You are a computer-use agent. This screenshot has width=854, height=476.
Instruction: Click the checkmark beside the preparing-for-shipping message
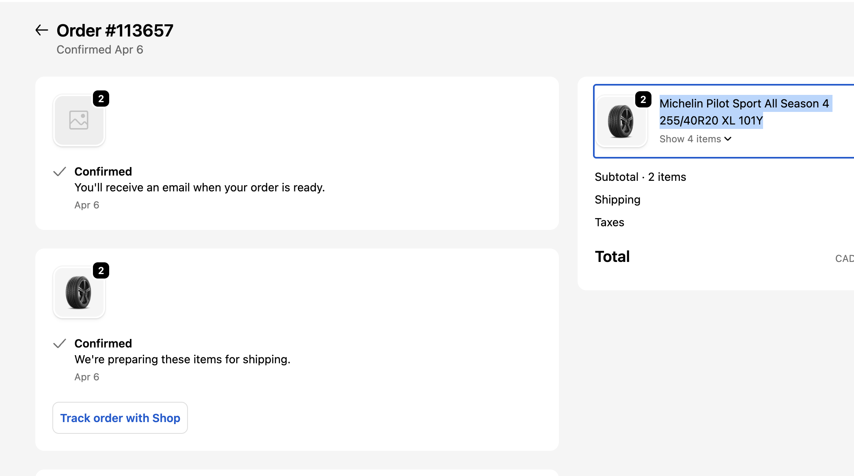(60, 343)
